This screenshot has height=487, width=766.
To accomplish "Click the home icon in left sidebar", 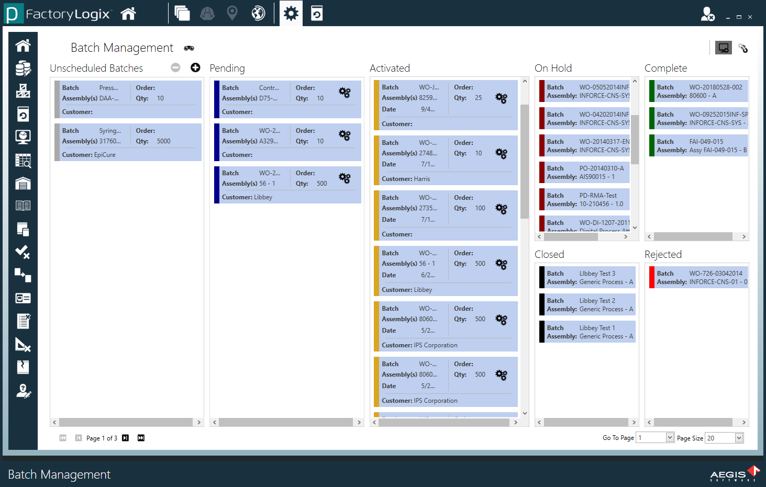I will click(x=23, y=46).
